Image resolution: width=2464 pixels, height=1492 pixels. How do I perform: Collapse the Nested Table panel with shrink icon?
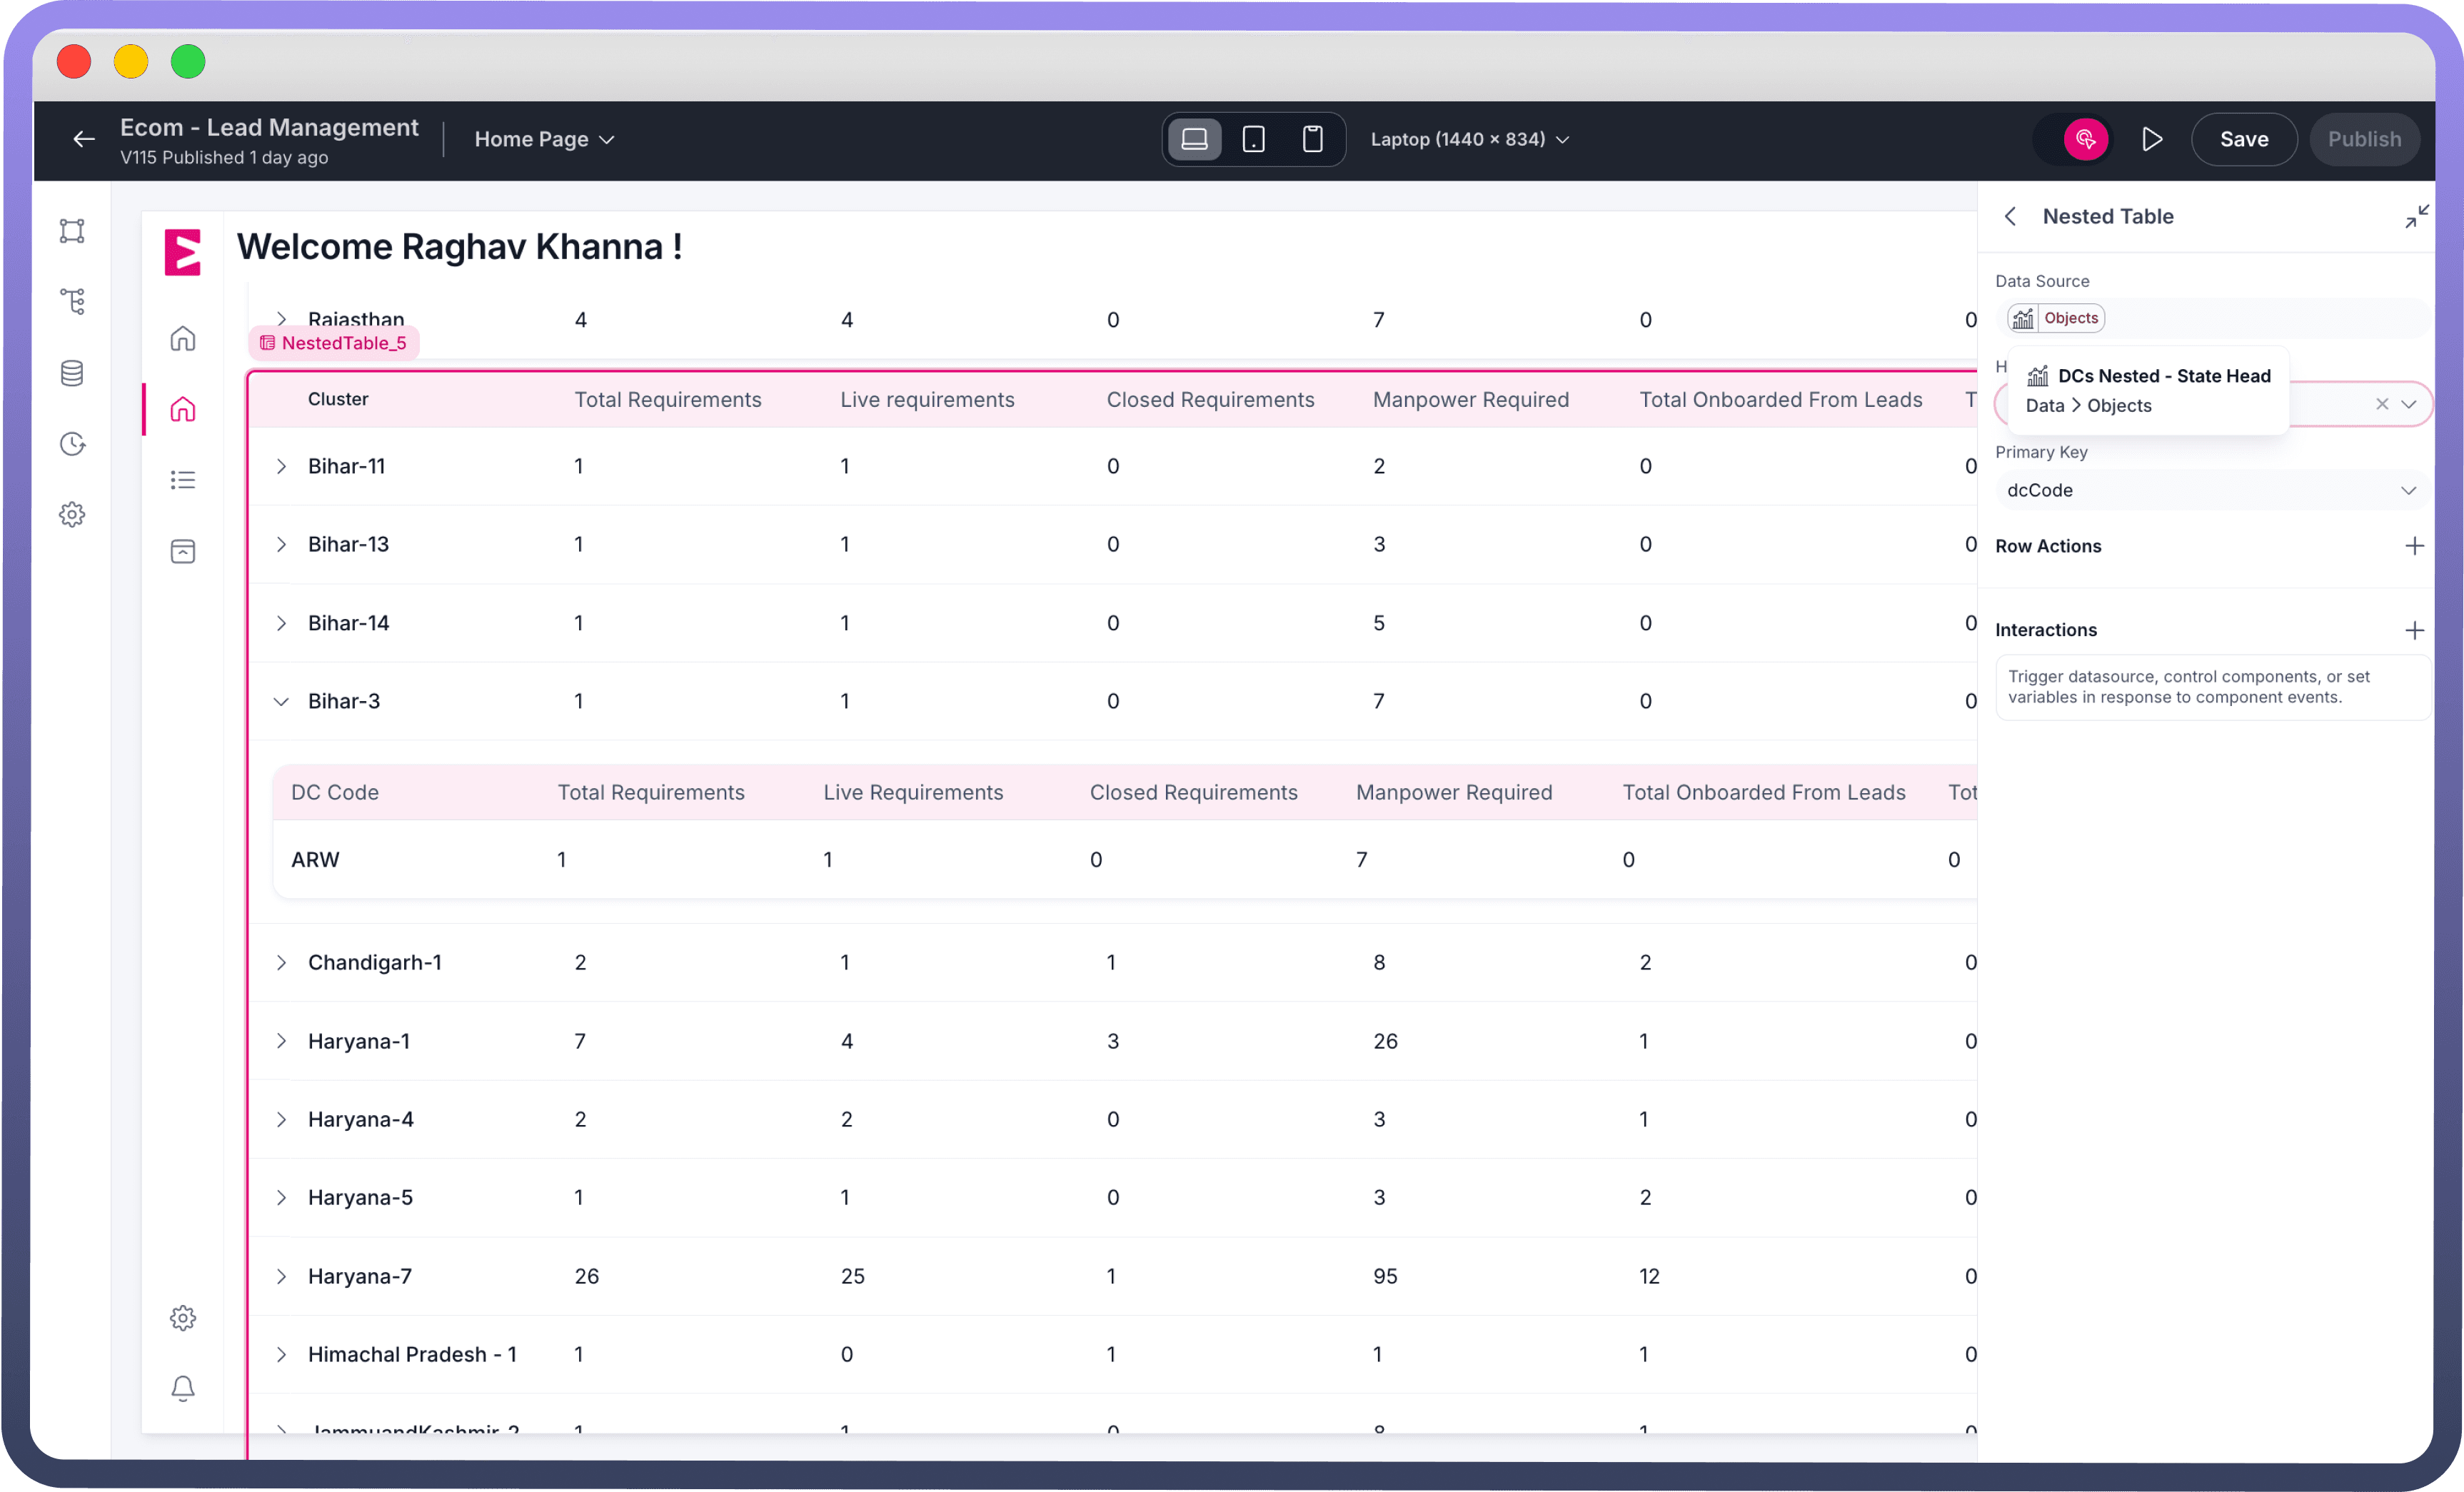[x=2416, y=216]
